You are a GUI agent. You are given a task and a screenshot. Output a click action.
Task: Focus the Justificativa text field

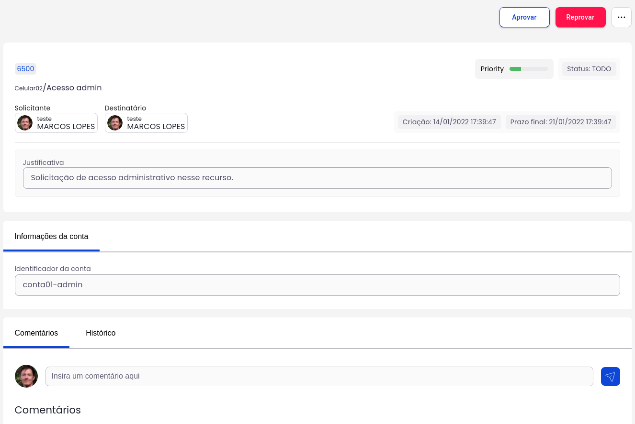pyautogui.click(x=317, y=178)
